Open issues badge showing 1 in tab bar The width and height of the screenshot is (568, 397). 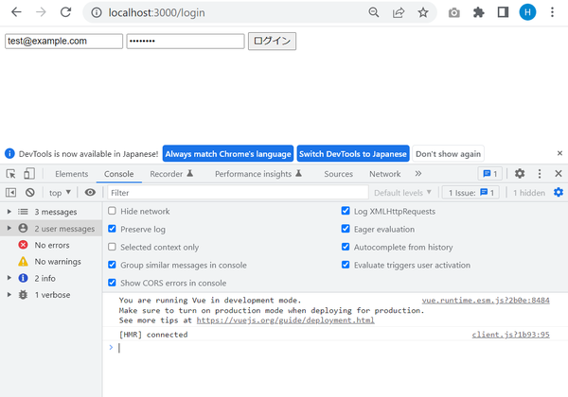[490, 174]
